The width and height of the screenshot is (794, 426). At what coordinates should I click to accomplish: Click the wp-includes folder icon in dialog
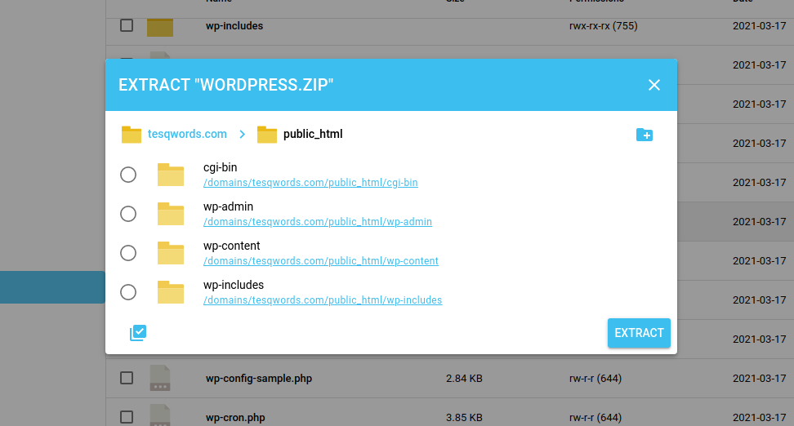point(170,292)
